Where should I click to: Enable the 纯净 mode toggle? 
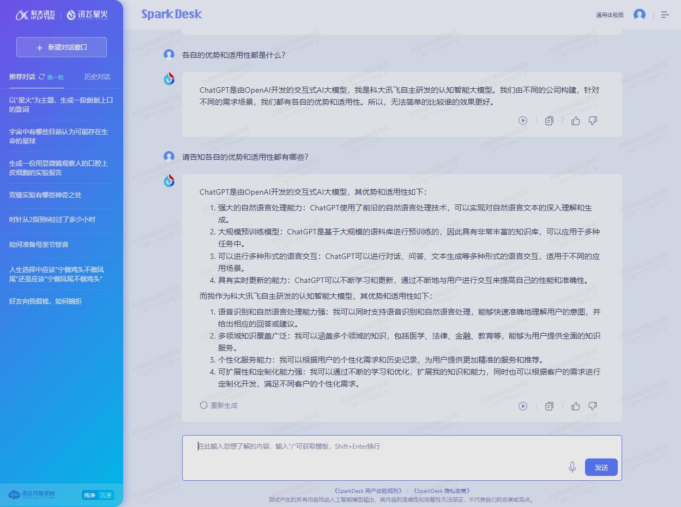(x=89, y=496)
